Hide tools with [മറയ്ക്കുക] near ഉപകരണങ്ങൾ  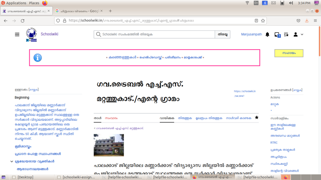[x=297, y=90]
